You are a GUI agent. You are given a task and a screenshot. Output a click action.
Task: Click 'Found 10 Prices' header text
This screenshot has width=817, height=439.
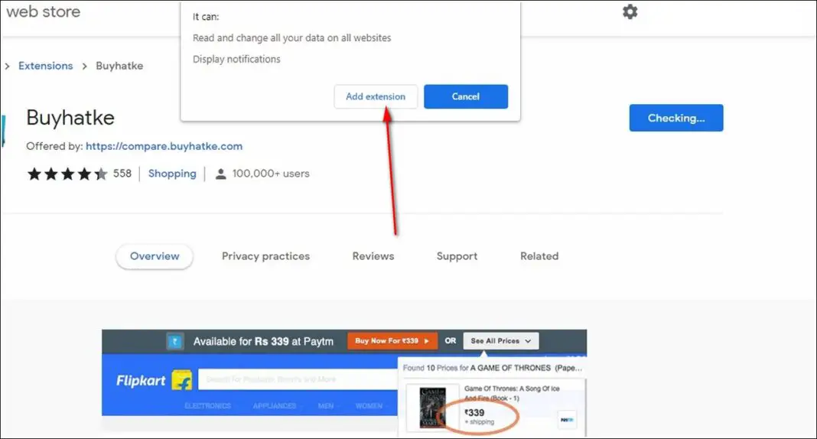(x=493, y=368)
